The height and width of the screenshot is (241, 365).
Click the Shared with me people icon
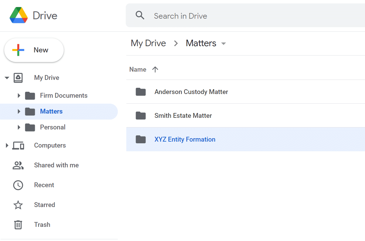[x=18, y=165]
